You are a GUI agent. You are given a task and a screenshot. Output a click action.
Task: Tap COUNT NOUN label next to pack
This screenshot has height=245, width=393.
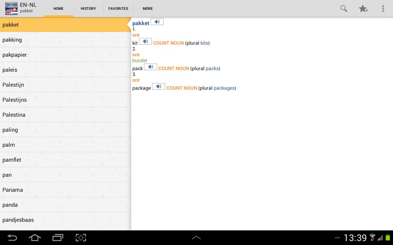click(174, 69)
